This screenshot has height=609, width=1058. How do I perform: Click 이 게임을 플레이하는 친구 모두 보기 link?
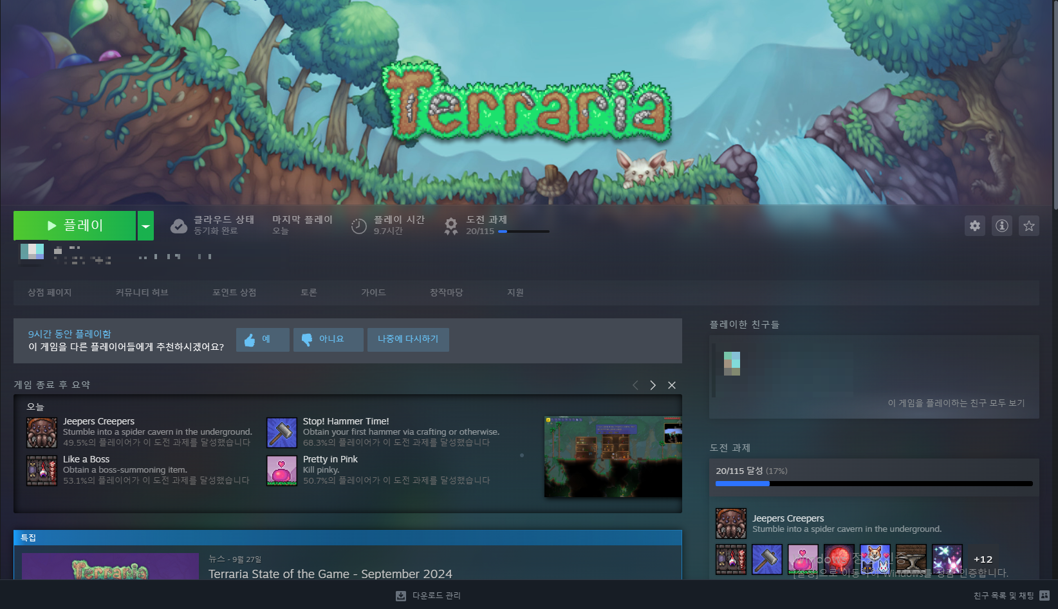click(956, 403)
